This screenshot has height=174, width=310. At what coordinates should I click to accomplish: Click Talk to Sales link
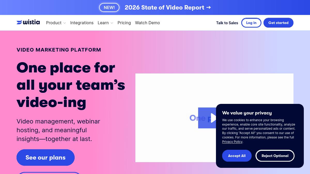[x=227, y=23]
